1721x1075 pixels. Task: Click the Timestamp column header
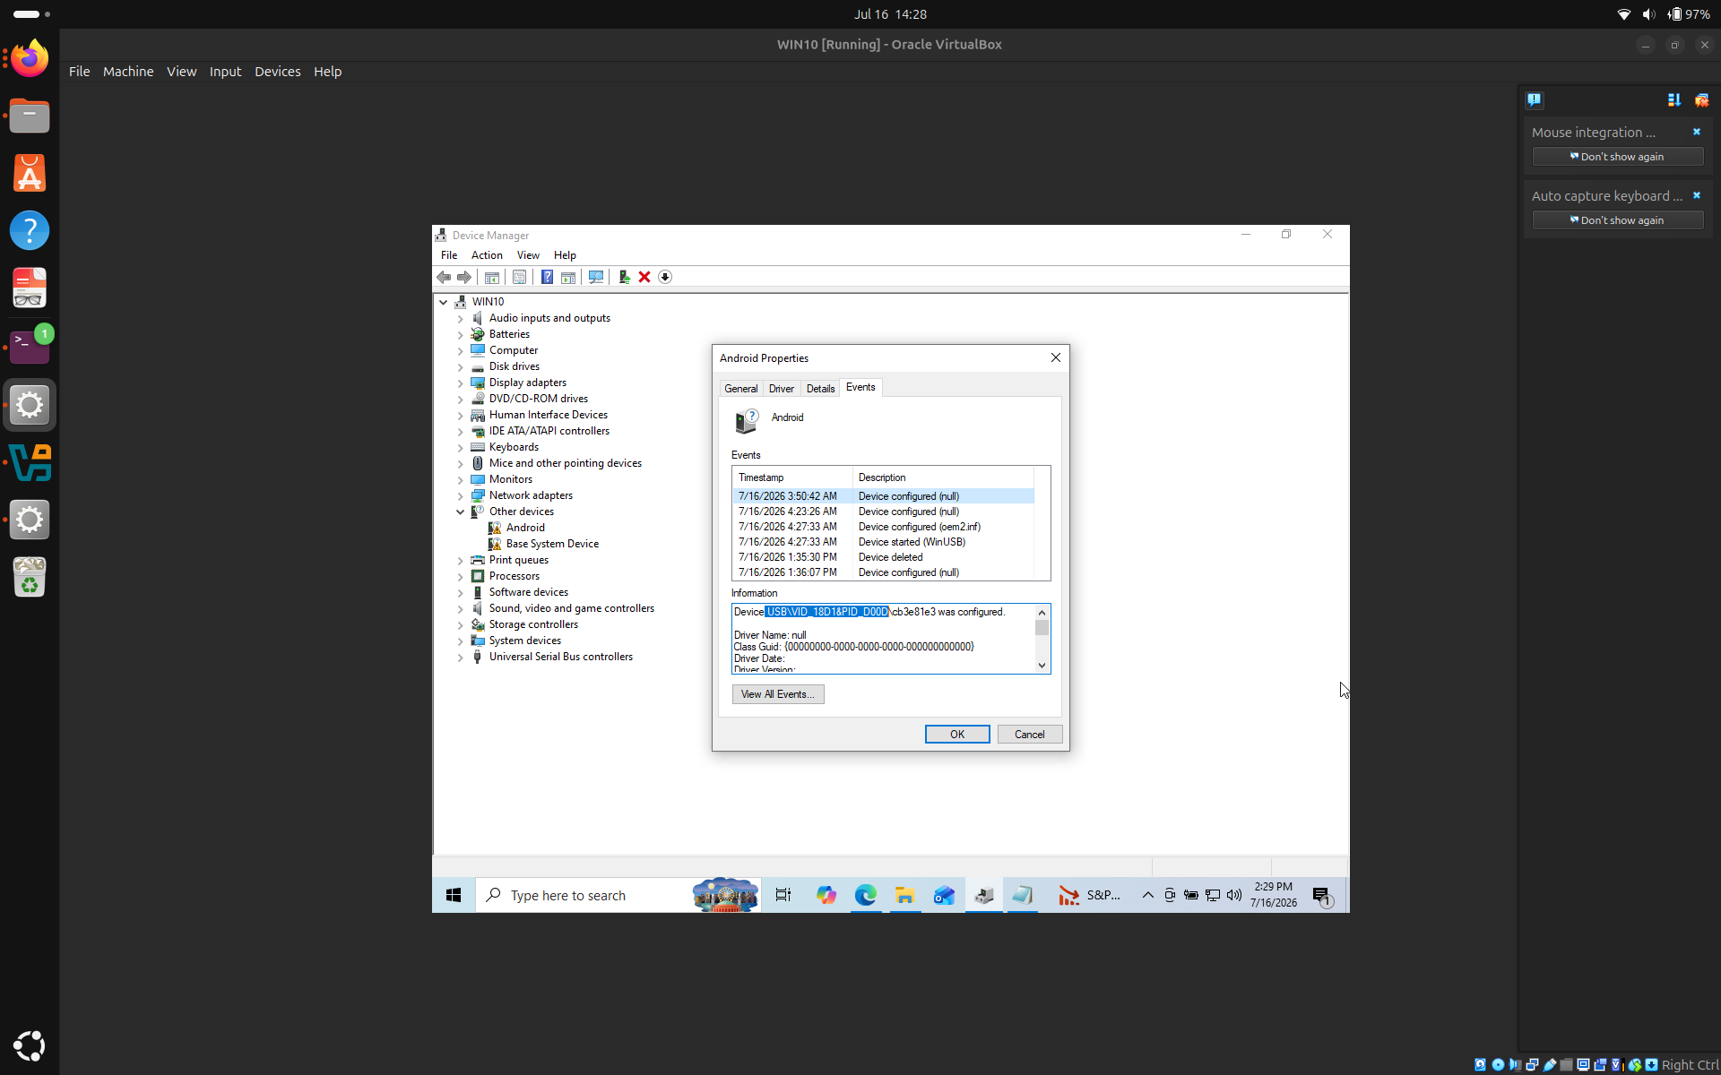(x=792, y=477)
